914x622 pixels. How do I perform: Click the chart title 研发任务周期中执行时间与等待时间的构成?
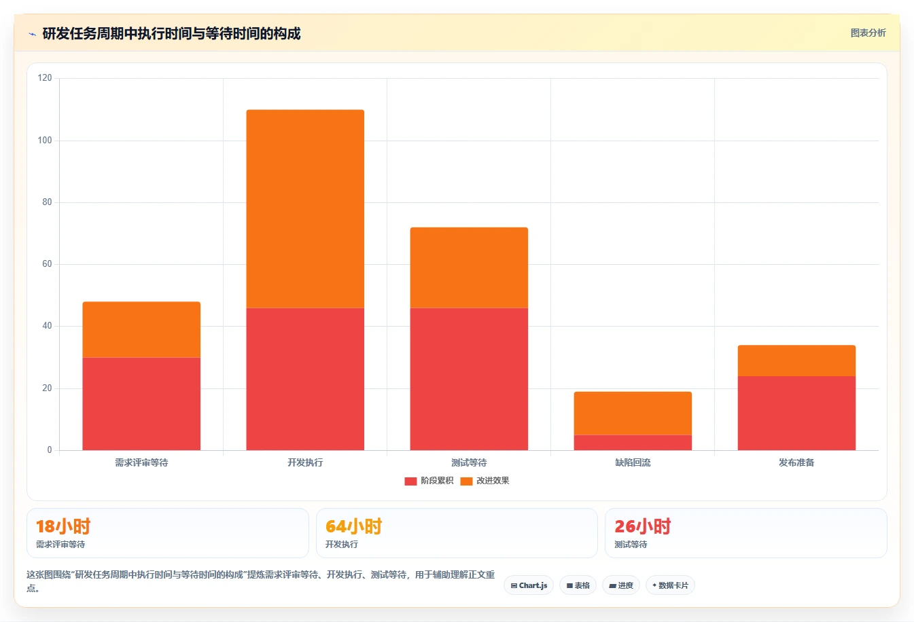171,34
